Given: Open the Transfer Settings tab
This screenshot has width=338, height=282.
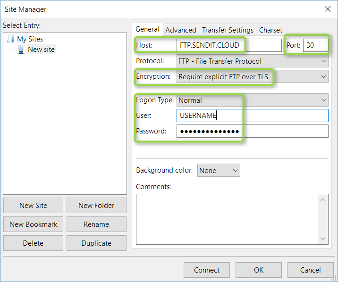Looking at the screenshot, I should [228, 30].
